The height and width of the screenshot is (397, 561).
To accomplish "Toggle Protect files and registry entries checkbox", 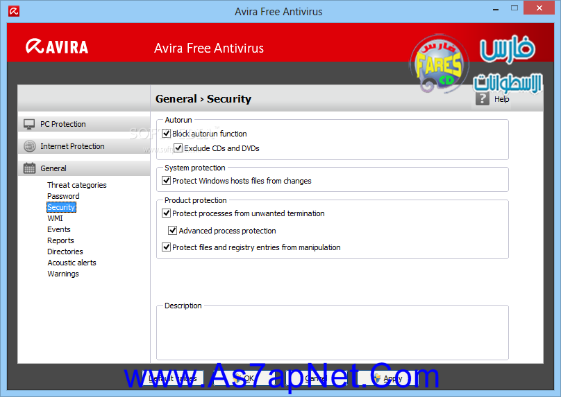I will click(x=167, y=247).
